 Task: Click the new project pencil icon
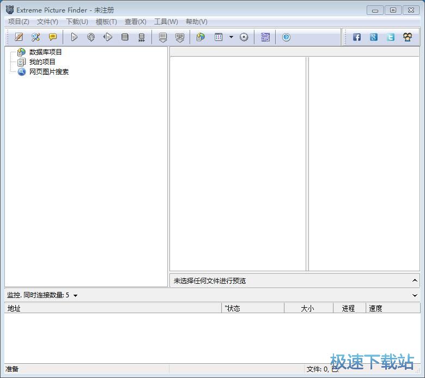[x=19, y=37]
